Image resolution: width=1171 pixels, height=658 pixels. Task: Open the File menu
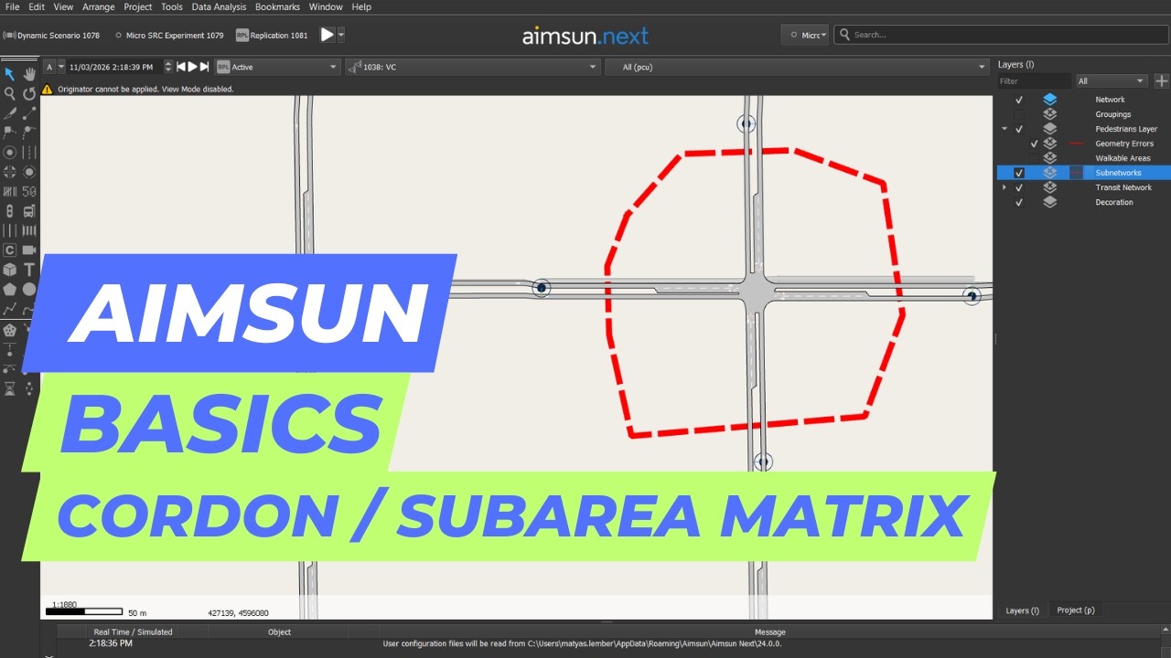12,6
